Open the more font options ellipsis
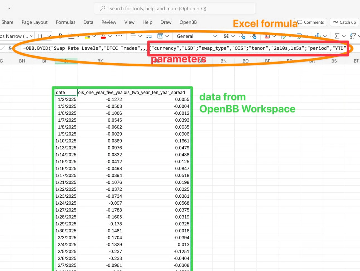This screenshot has width=360, height=271. coord(119,36)
